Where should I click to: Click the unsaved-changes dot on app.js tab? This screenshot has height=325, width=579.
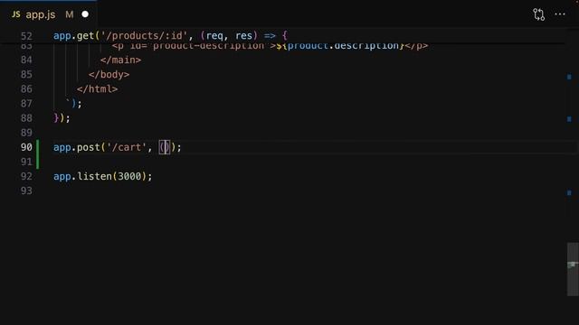pos(85,14)
